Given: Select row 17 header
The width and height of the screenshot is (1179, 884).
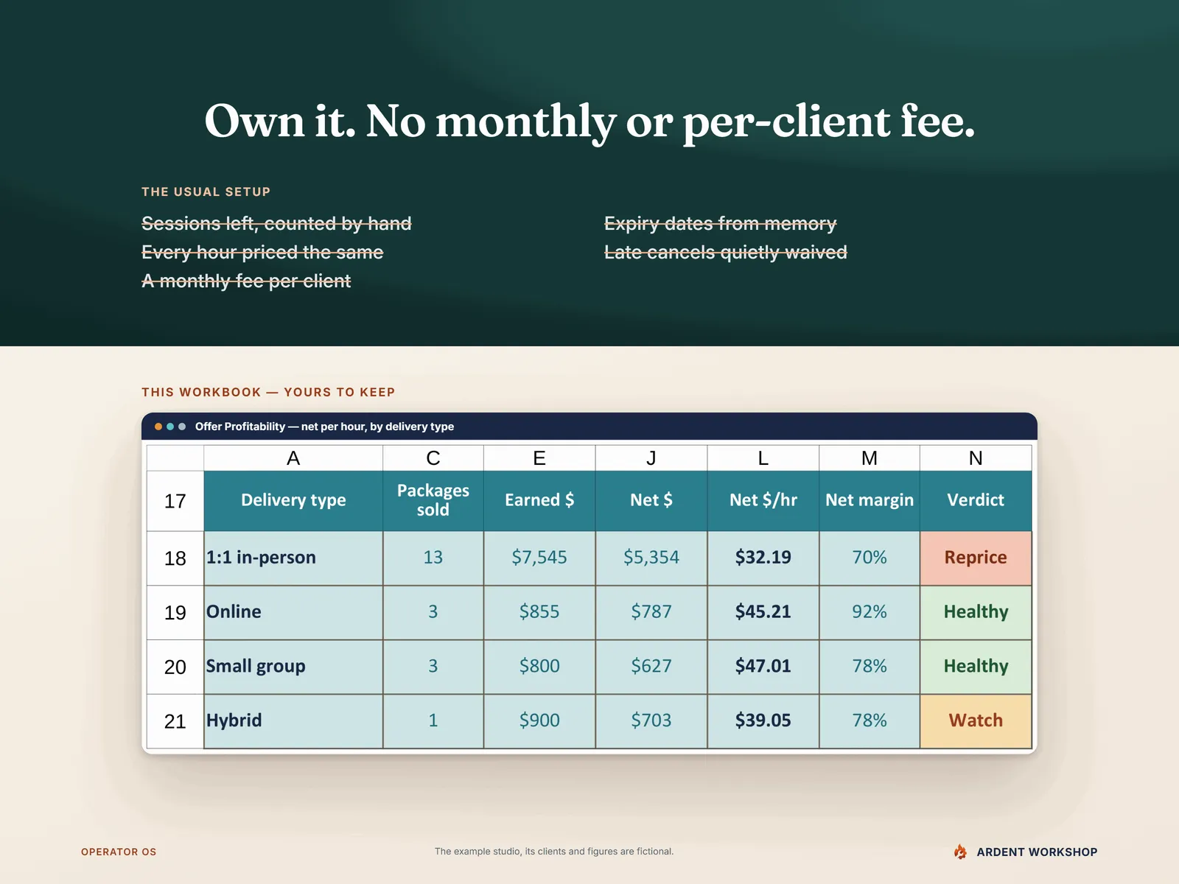Looking at the screenshot, I should click(175, 501).
